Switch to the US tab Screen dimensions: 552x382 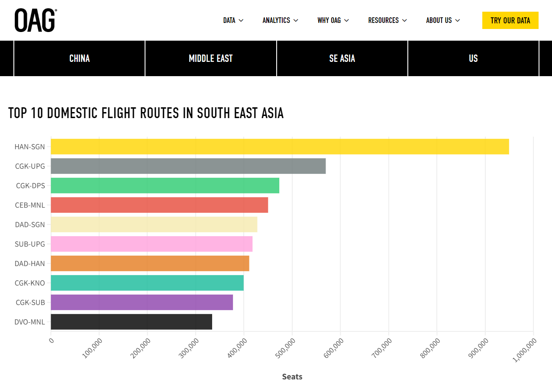473,58
